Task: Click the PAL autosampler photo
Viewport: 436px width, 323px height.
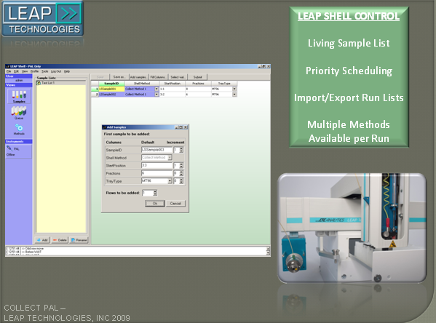Action: pos(352,228)
